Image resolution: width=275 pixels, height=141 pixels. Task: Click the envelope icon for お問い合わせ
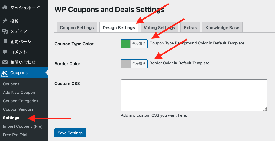(x=5, y=62)
